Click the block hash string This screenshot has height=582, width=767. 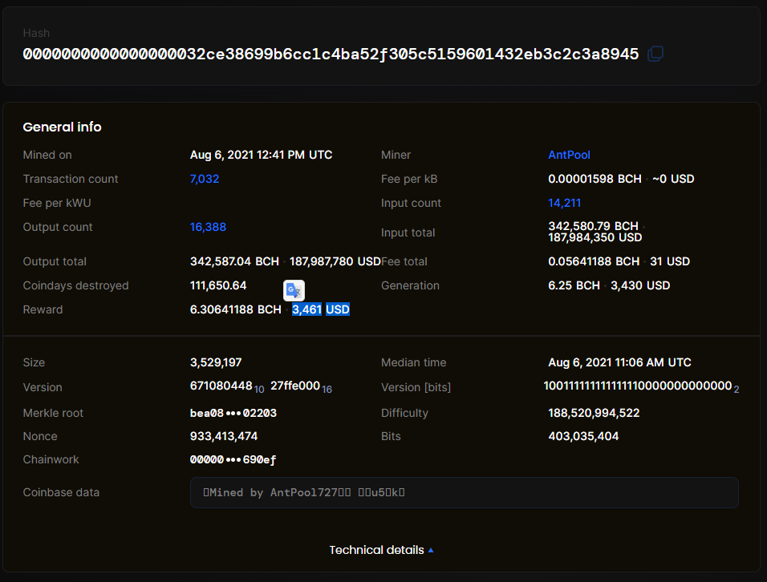tap(331, 54)
